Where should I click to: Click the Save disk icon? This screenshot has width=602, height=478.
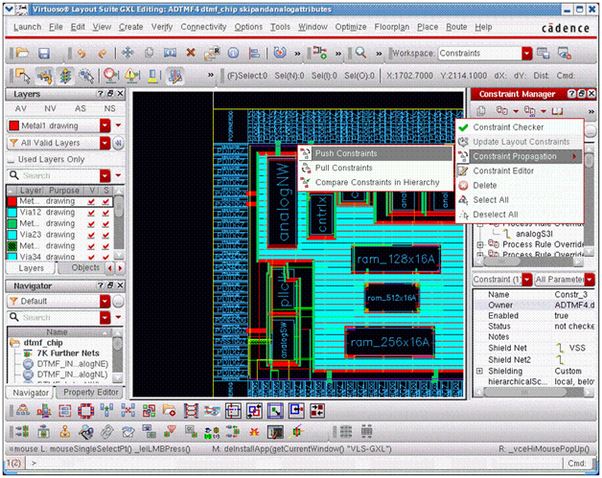[x=43, y=54]
